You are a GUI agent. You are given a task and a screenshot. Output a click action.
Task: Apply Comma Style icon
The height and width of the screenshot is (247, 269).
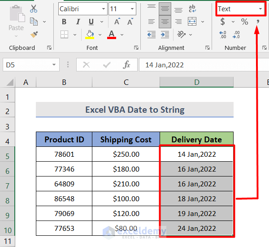click(x=258, y=22)
